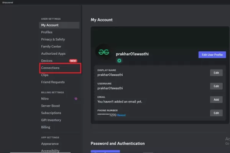Click the Nitro icon beside Nitro

[76, 99]
